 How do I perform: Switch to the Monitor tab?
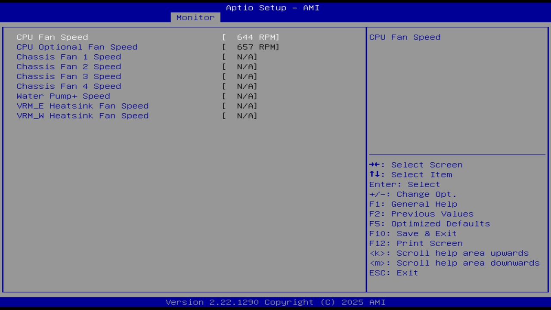(195, 17)
